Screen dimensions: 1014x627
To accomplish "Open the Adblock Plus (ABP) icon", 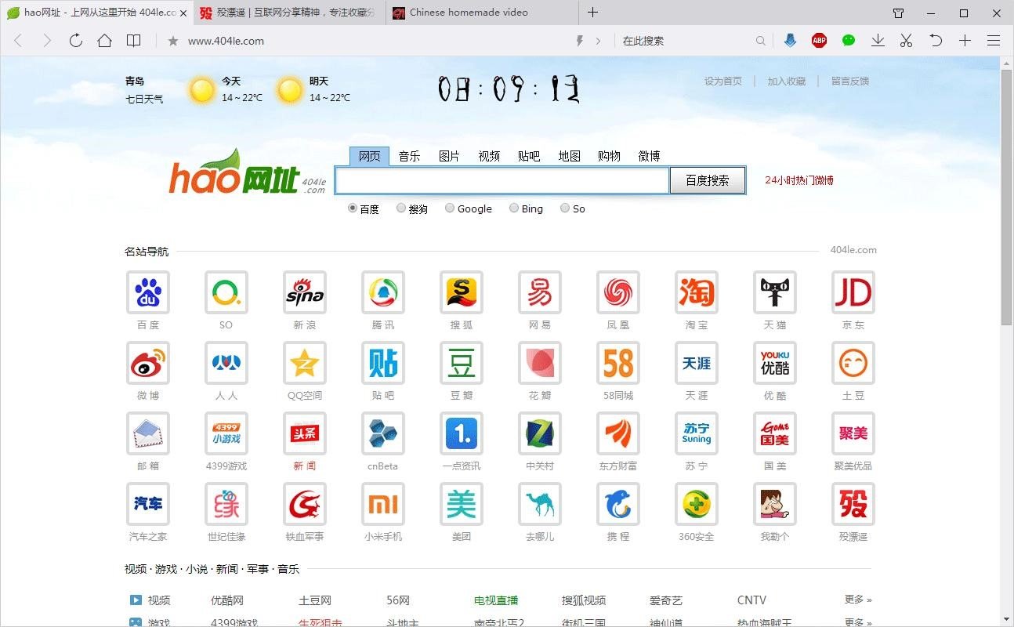I will [819, 40].
